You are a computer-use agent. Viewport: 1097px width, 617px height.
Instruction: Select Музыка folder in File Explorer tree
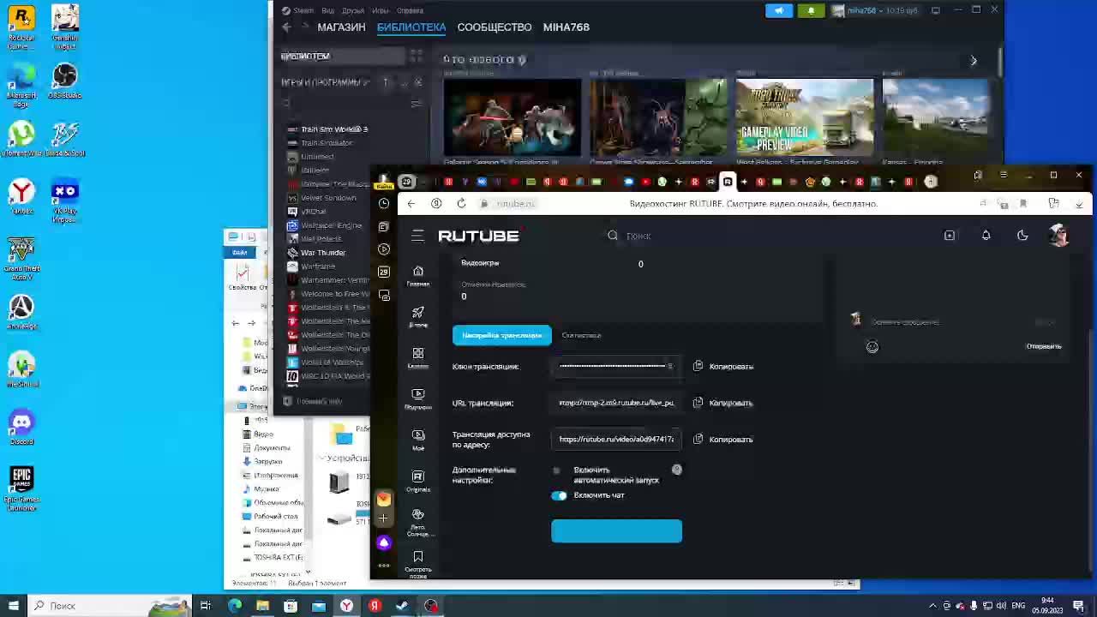point(267,488)
